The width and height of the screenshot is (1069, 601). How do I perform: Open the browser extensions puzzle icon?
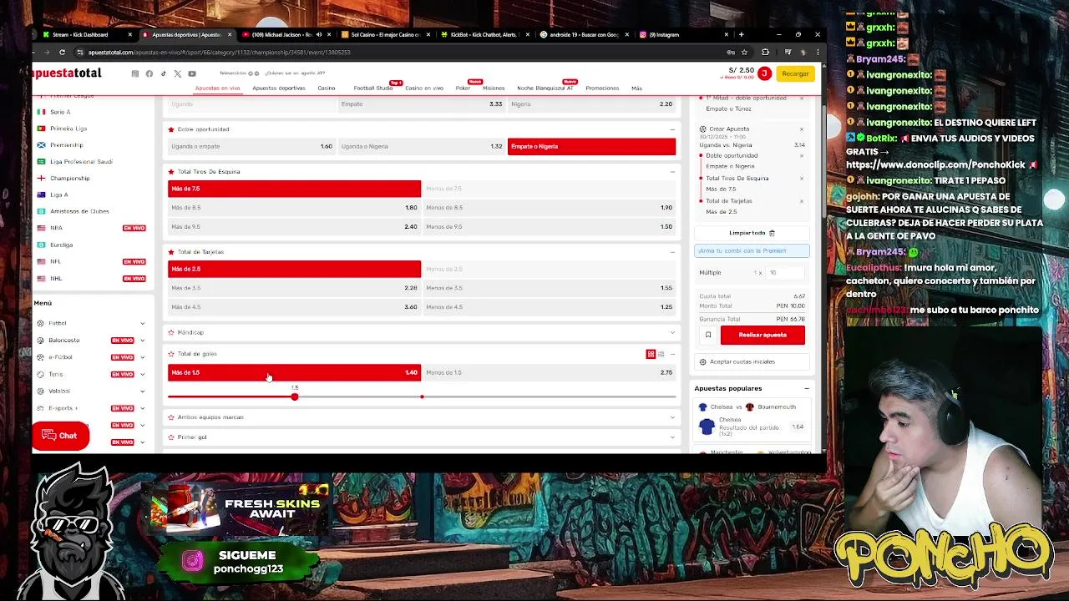click(766, 52)
